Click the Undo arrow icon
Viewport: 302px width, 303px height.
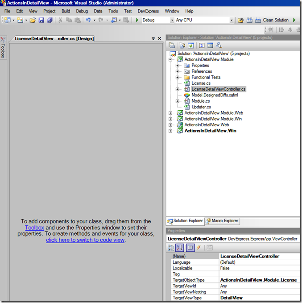pyautogui.click(x=88, y=20)
